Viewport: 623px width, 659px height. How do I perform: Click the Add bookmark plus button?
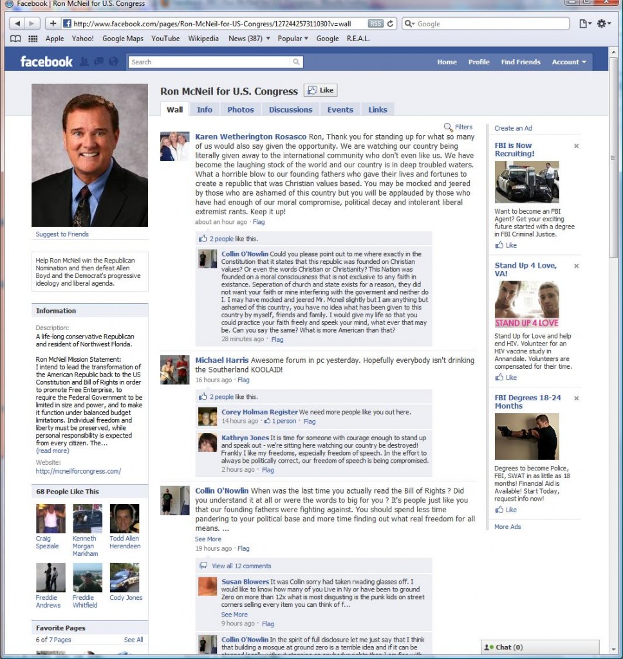click(53, 24)
